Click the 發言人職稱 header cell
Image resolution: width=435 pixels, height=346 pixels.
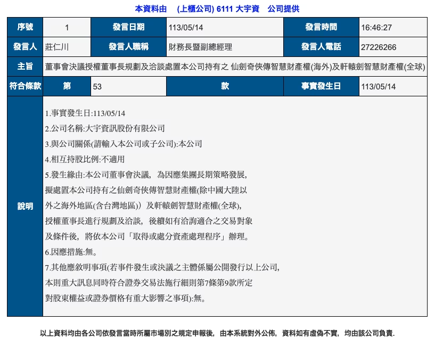(x=129, y=47)
